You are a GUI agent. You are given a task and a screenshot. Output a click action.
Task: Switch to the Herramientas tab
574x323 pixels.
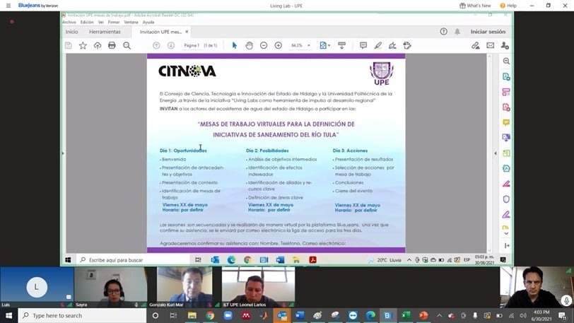pyautogui.click(x=105, y=31)
